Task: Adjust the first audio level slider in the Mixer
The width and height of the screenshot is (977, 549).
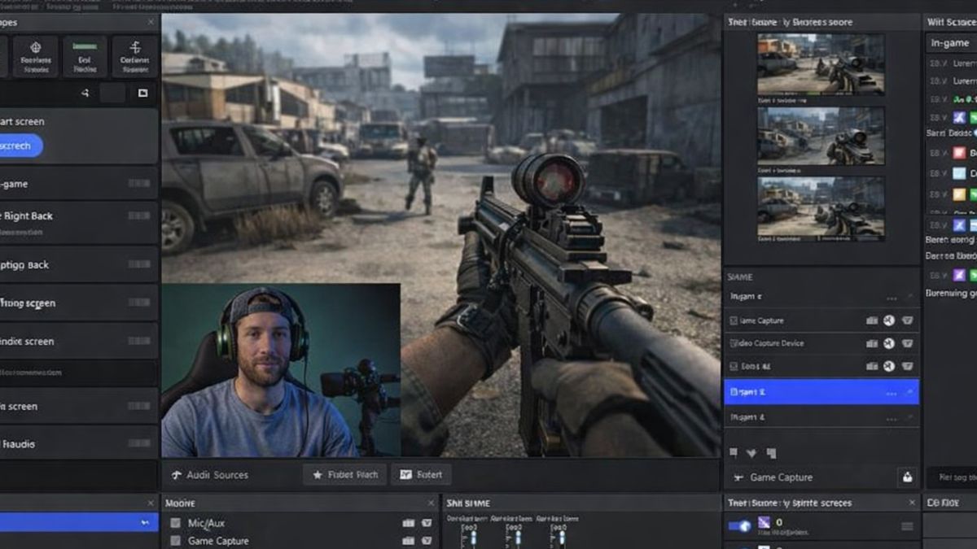Action: click(471, 537)
